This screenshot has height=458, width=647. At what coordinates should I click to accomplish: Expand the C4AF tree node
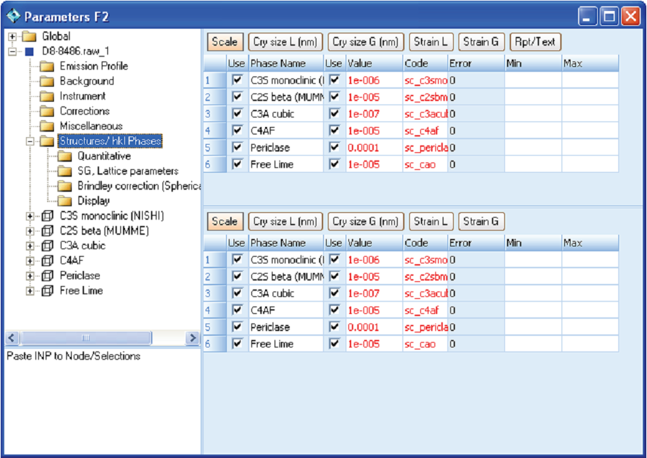click(29, 261)
